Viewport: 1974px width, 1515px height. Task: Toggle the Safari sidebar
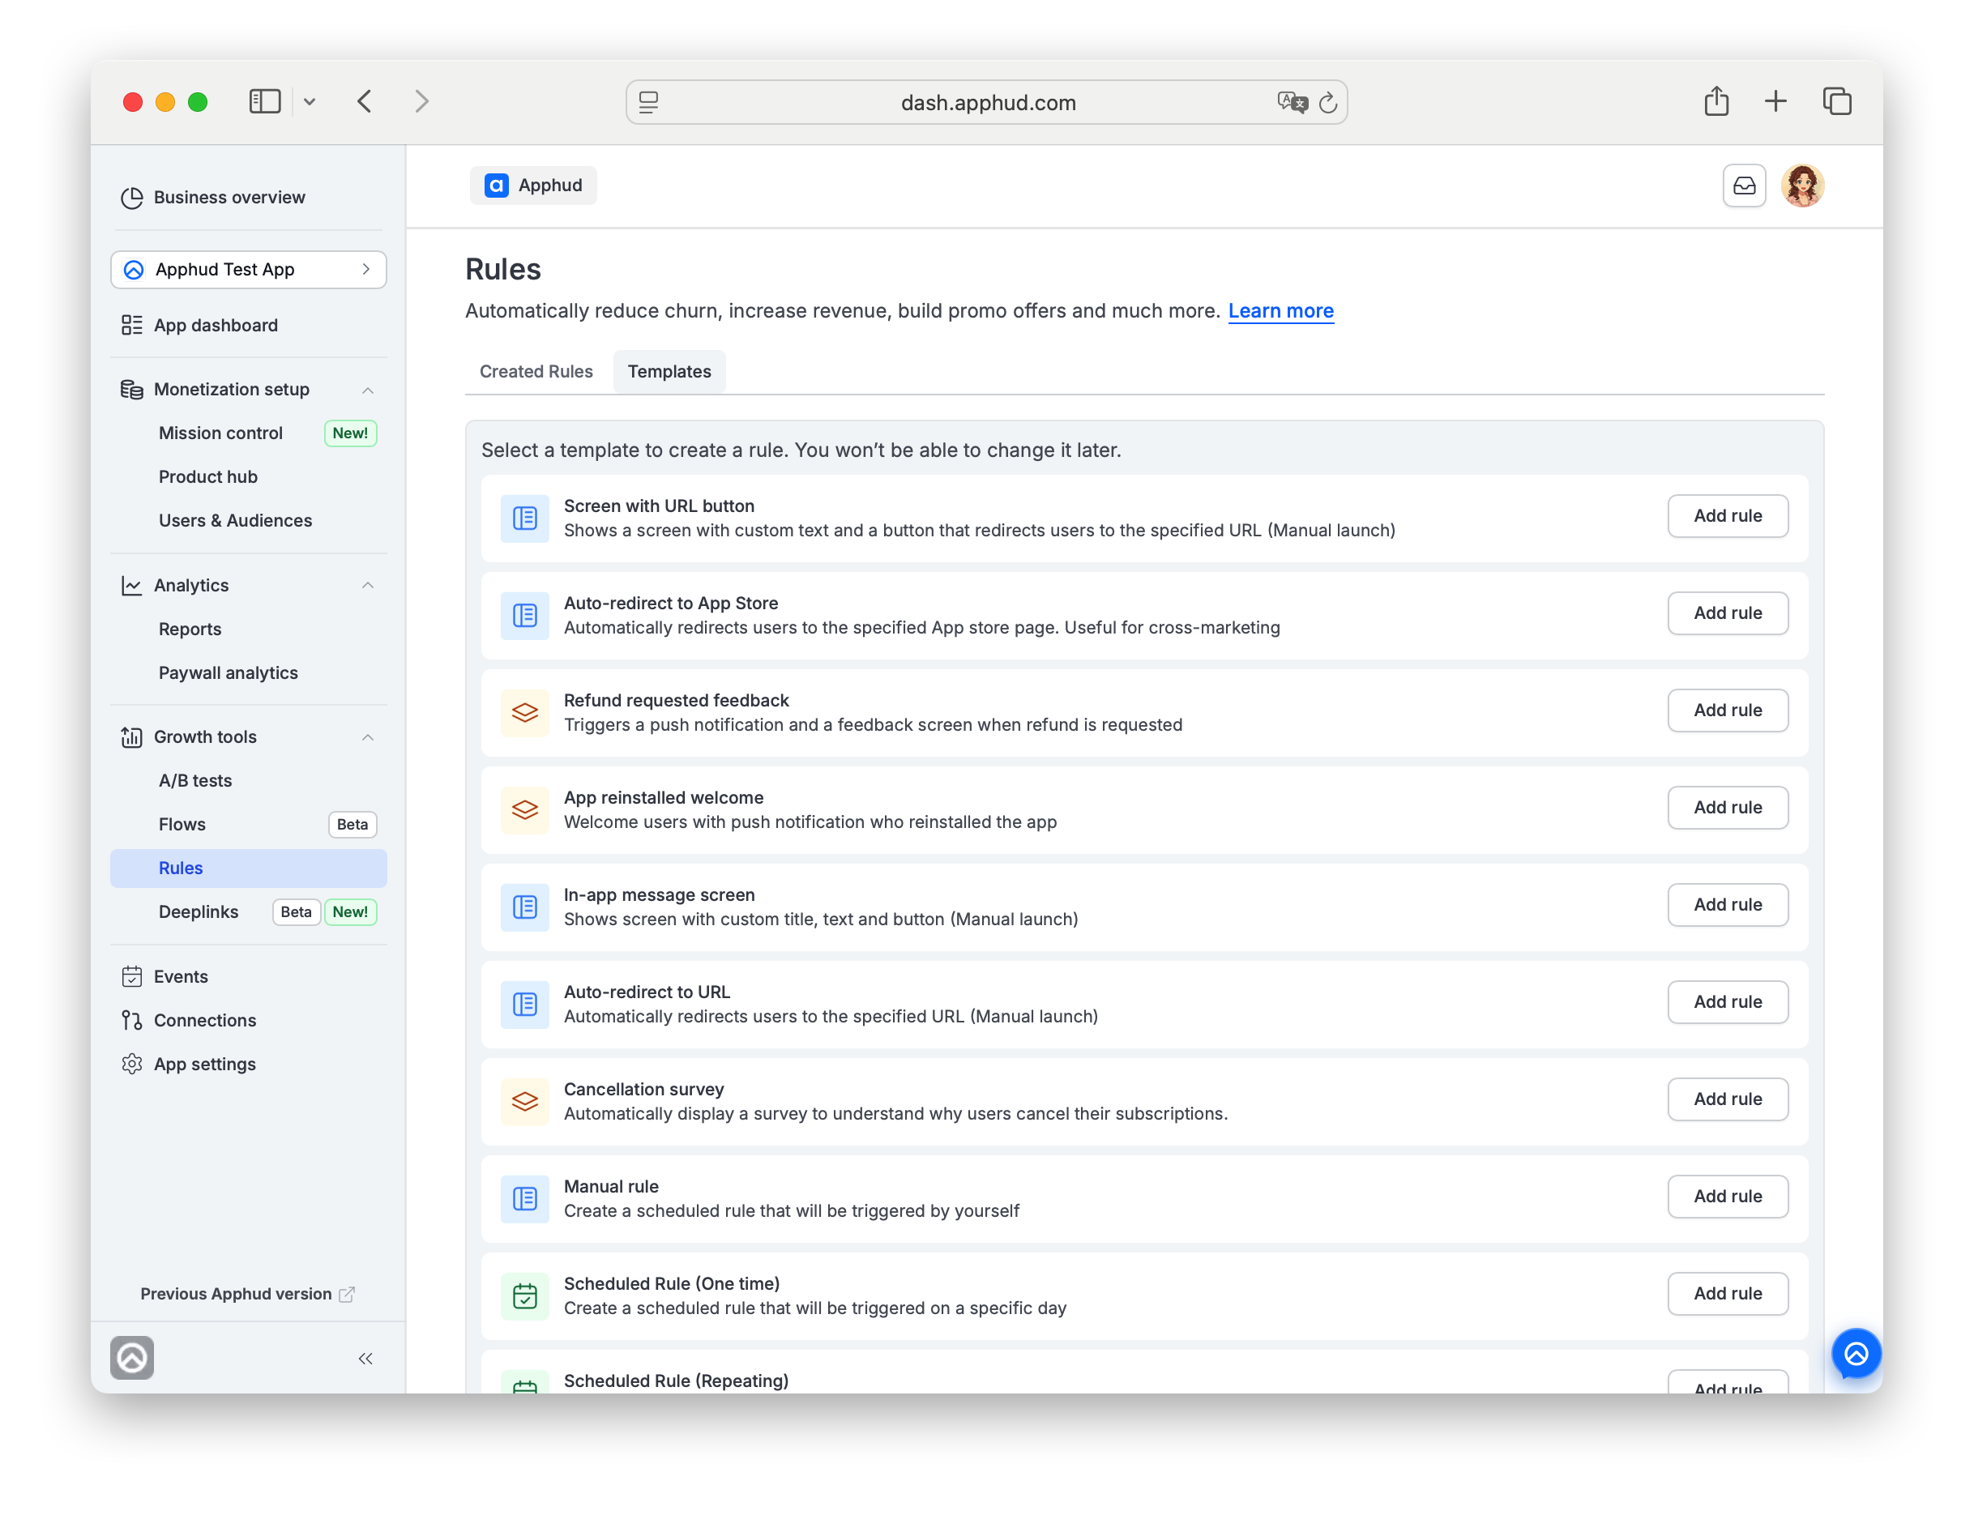pyautogui.click(x=265, y=101)
